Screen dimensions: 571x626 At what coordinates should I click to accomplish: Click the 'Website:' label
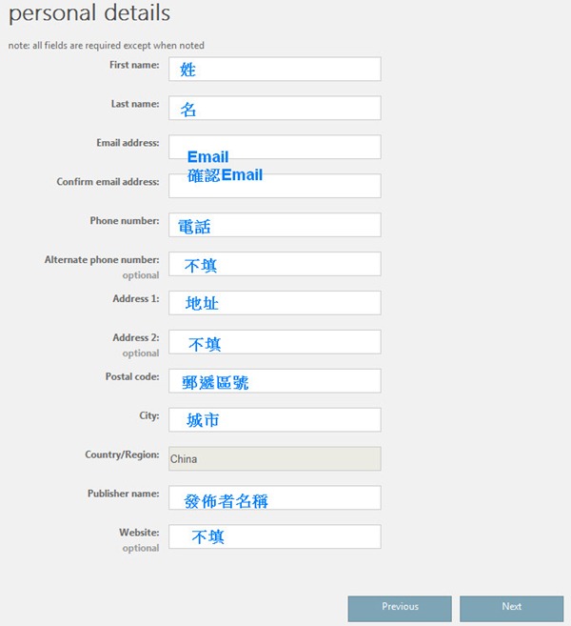[139, 533]
